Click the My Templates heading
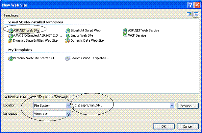202x133 pixels. 20,50
